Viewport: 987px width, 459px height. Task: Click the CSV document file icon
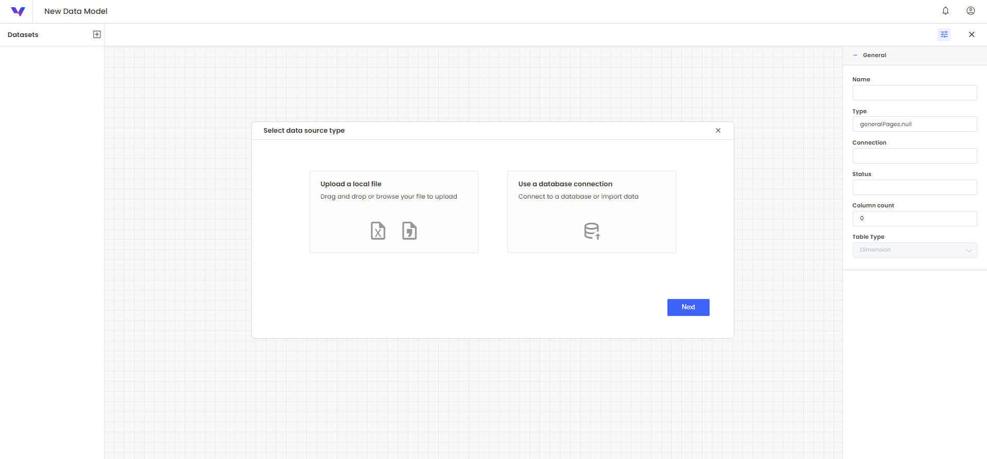pos(409,231)
